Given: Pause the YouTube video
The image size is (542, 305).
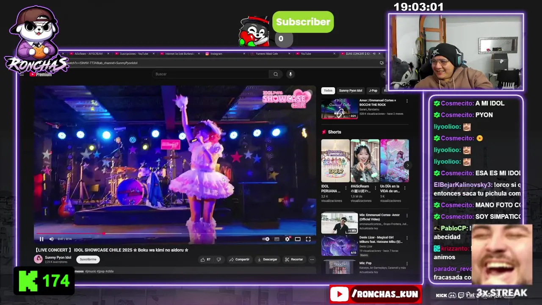Looking at the screenshot, I should tap(41, 239).
